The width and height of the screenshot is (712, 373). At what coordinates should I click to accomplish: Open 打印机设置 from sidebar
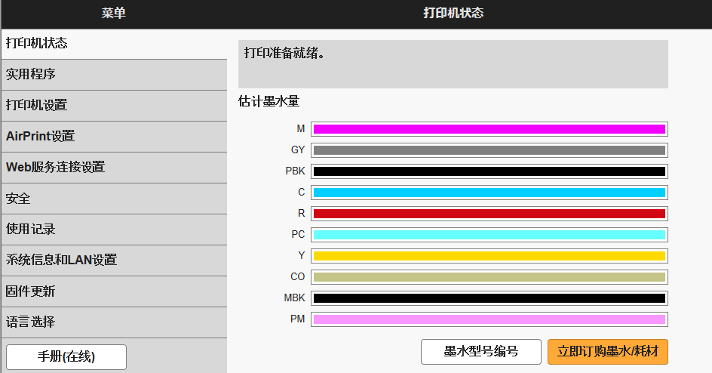[113, 106]
